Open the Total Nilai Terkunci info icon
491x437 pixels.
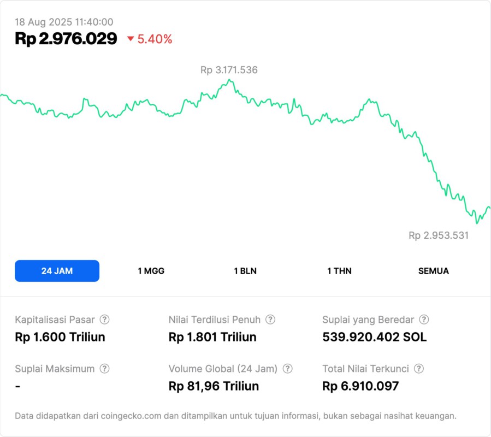[419, 369]
